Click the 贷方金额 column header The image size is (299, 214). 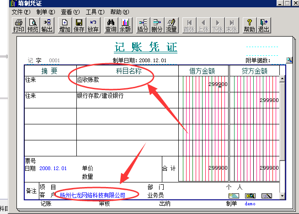[x=255, y=71]
